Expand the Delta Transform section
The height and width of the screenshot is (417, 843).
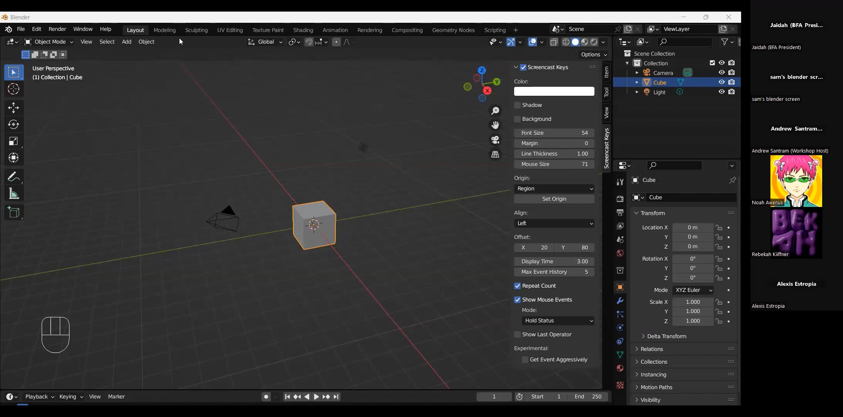tap(667, 336)
